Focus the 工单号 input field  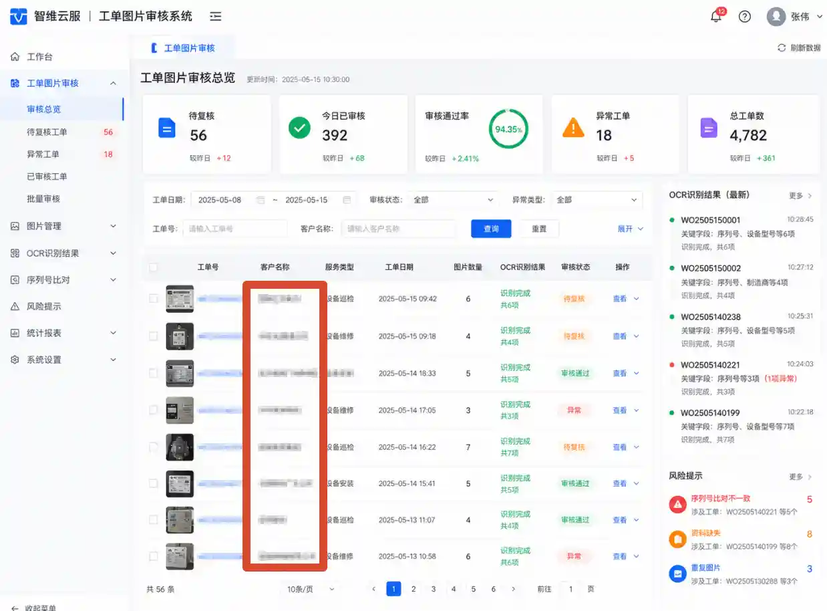click(235, 229)
